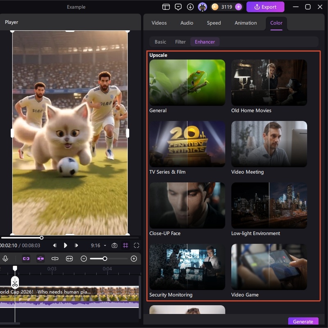Switch to the Audio tab
This screenshot has height=328, width=328.
click(187, 23)
